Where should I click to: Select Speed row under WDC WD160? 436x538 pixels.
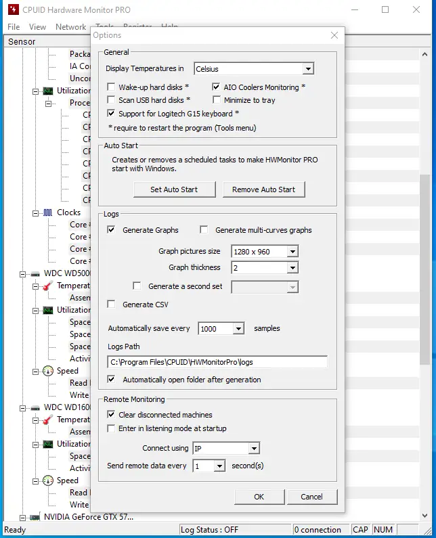tap(67, 480)
